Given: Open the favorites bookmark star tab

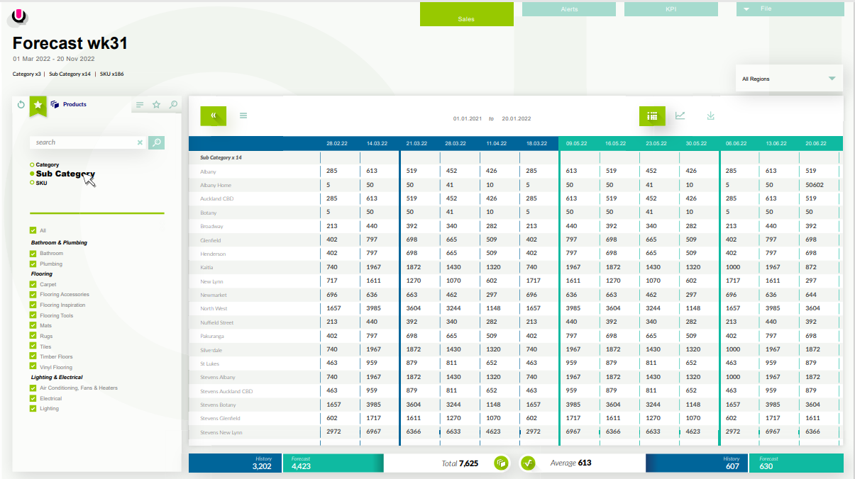Looking at the screenshot, I should (38, 105).
